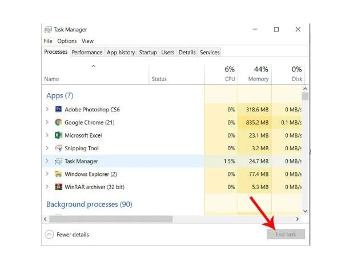341x269 pixels.
Task: Select the Windows Explorer (2) row name
Action: 91,174
